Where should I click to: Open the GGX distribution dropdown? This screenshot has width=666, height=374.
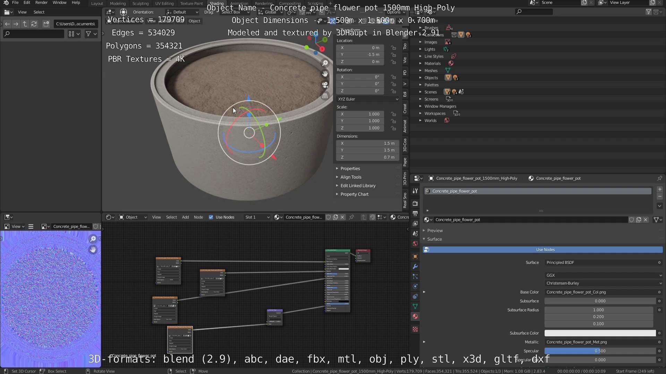tap(604, 275)
